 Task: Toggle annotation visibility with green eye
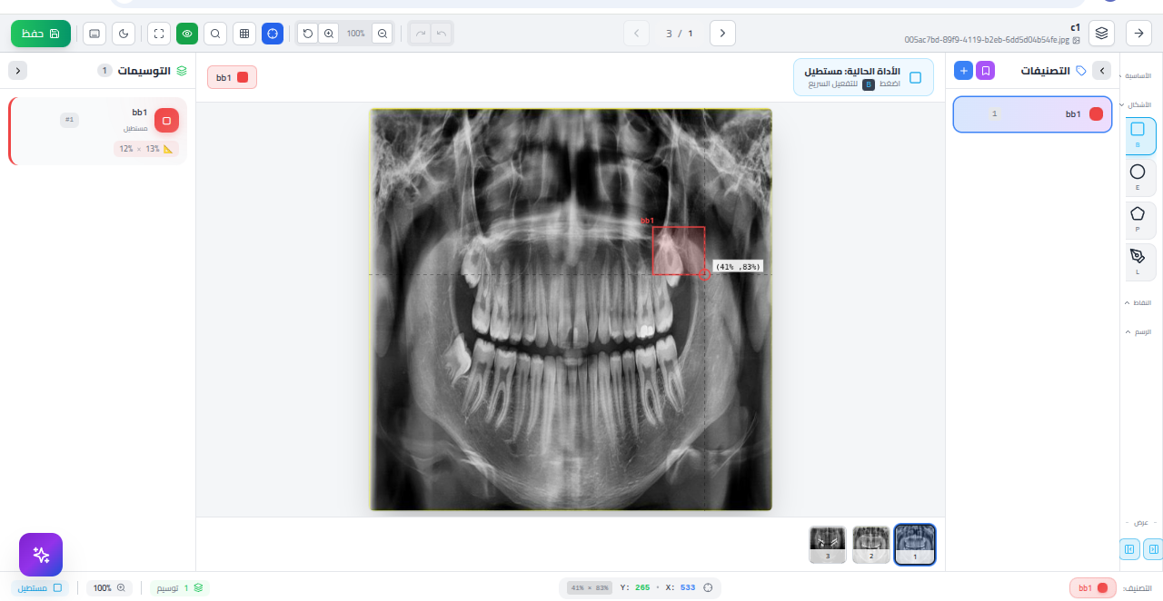pyautogui.click(x=187, y=34)
